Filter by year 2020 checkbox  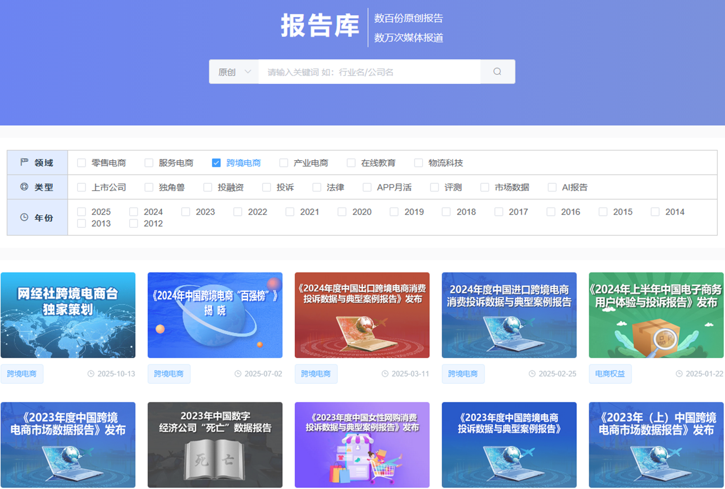point(342,211)
